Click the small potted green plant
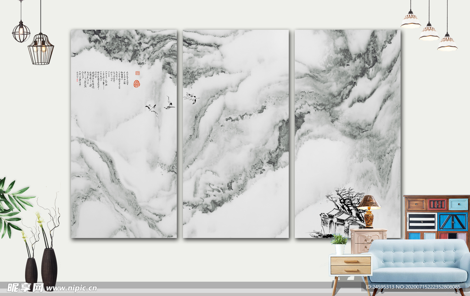 (339, 244)
